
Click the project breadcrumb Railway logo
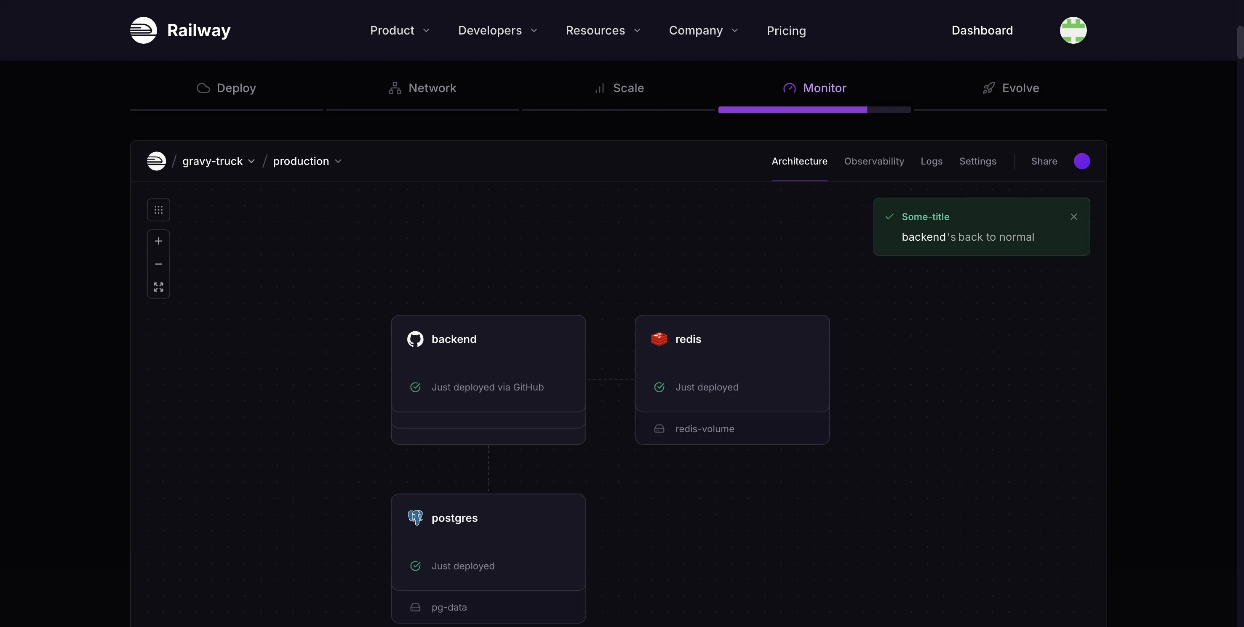(157, 161)
